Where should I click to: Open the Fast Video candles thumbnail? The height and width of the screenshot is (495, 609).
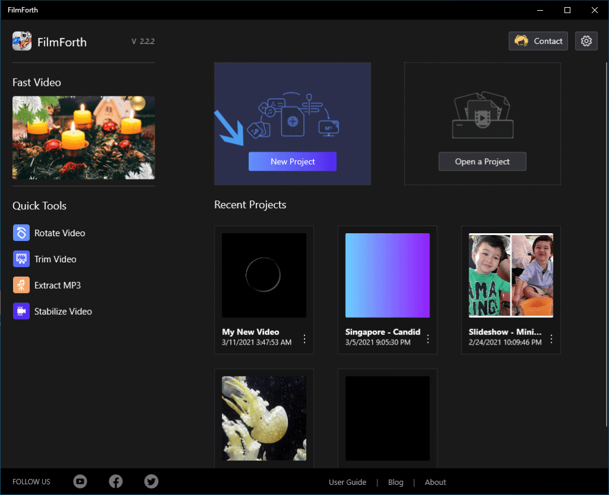(83, 137)
